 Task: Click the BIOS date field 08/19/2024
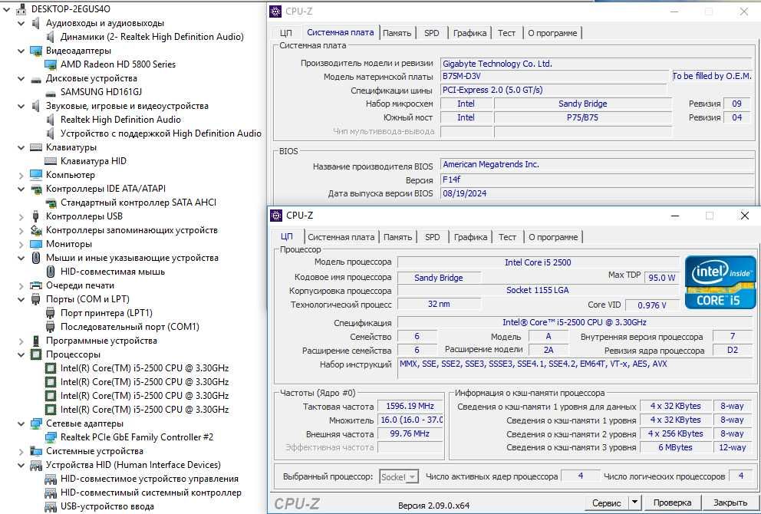(x=597, y=193)
